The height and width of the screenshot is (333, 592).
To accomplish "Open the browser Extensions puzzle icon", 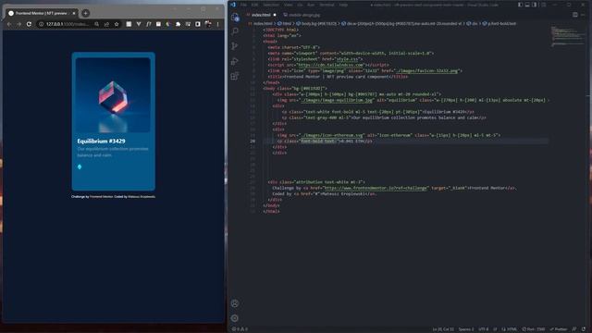I will 179,24.
